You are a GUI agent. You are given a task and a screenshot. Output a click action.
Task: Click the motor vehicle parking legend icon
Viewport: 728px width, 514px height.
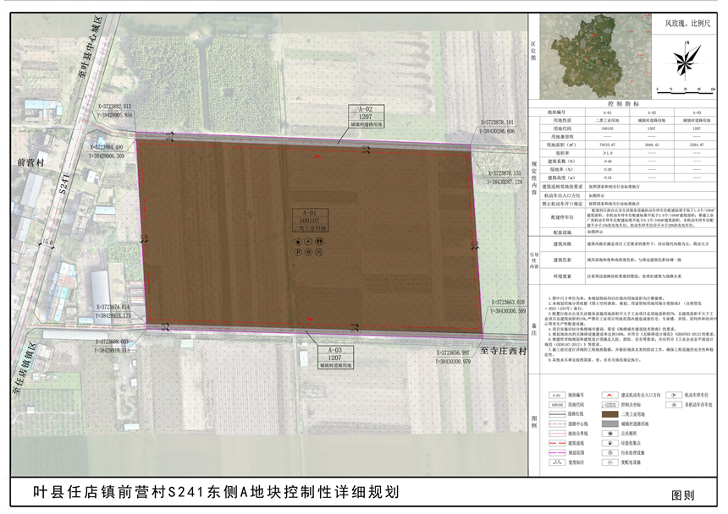(x=674, y=394)
